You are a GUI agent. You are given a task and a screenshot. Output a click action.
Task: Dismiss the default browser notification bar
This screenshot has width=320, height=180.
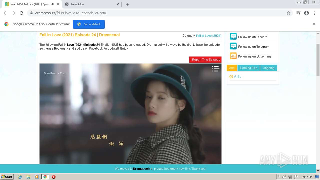(314, 24)
